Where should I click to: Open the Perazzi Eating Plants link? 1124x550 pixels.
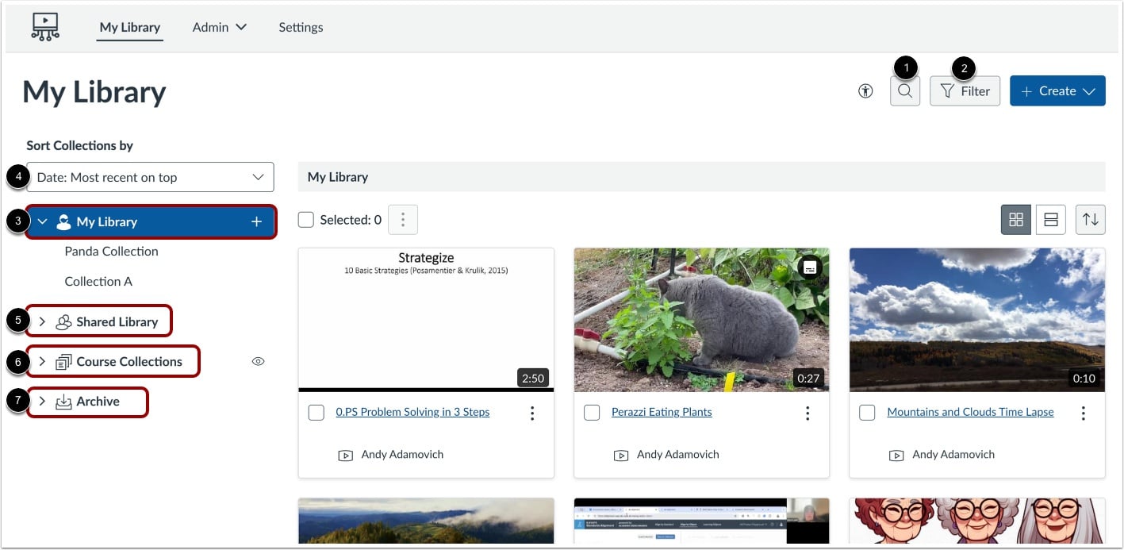click(662, 412)
